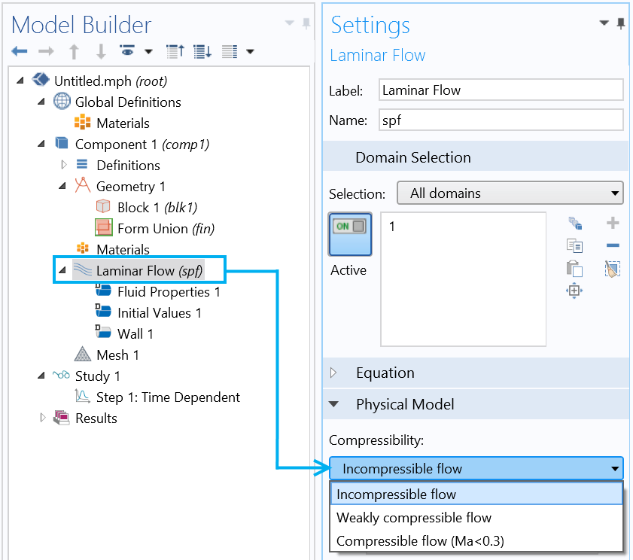Click the Expand All tree icon

point(202,51)
